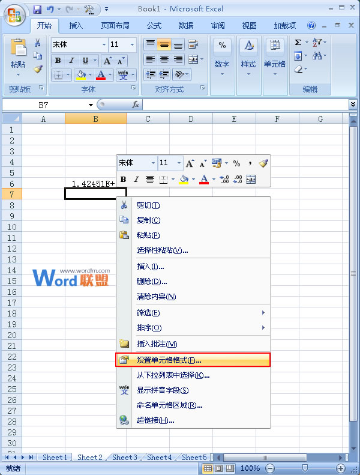Click the zoom slider handle

(305, 468)
